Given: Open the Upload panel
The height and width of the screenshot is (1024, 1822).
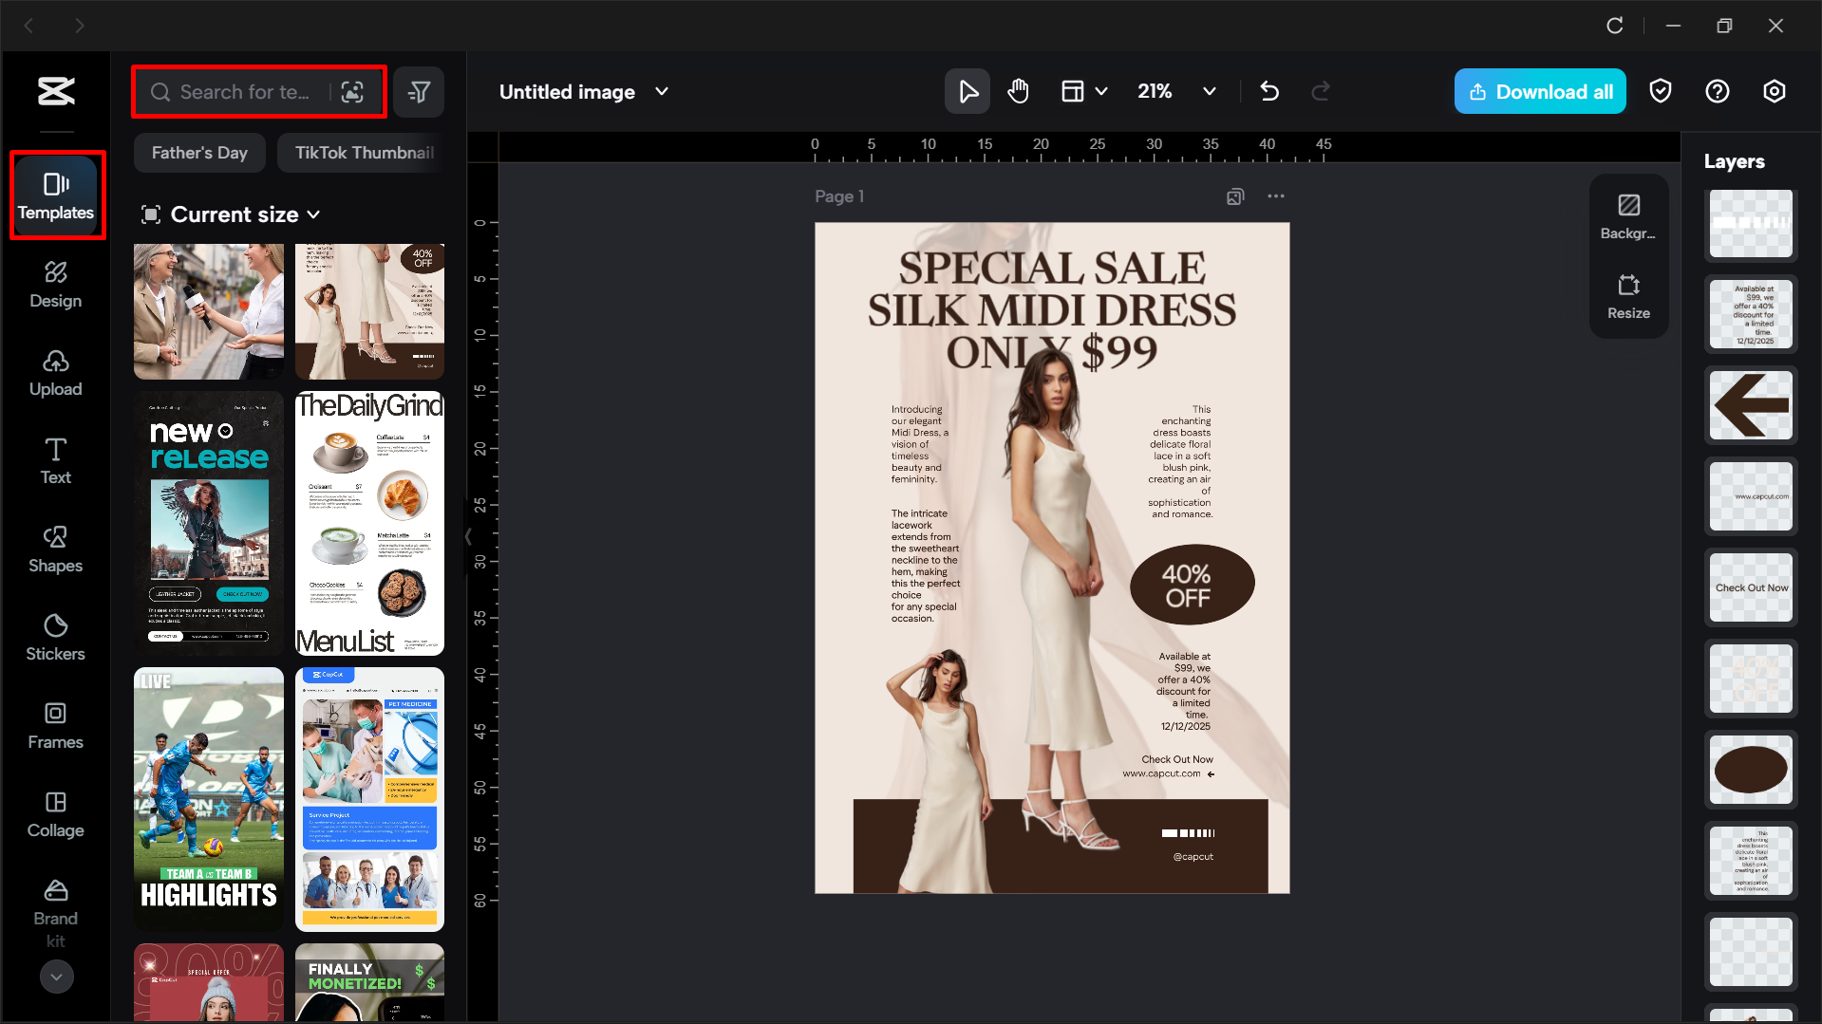Looking at the screenshot, I should point(56,373).
